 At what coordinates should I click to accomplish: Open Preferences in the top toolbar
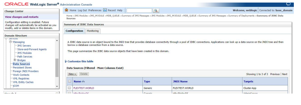(x=95, y=10)
